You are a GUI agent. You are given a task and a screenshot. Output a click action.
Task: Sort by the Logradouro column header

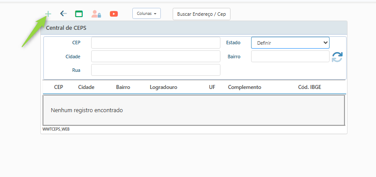(163, 87)
